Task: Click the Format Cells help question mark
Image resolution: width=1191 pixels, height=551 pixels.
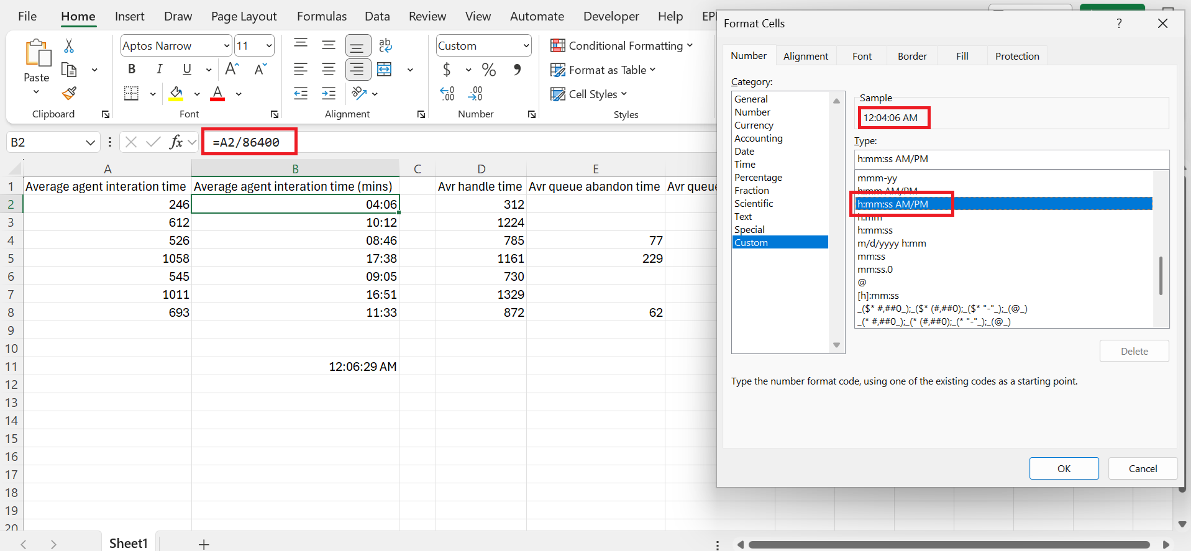Action: [1119, 24]
